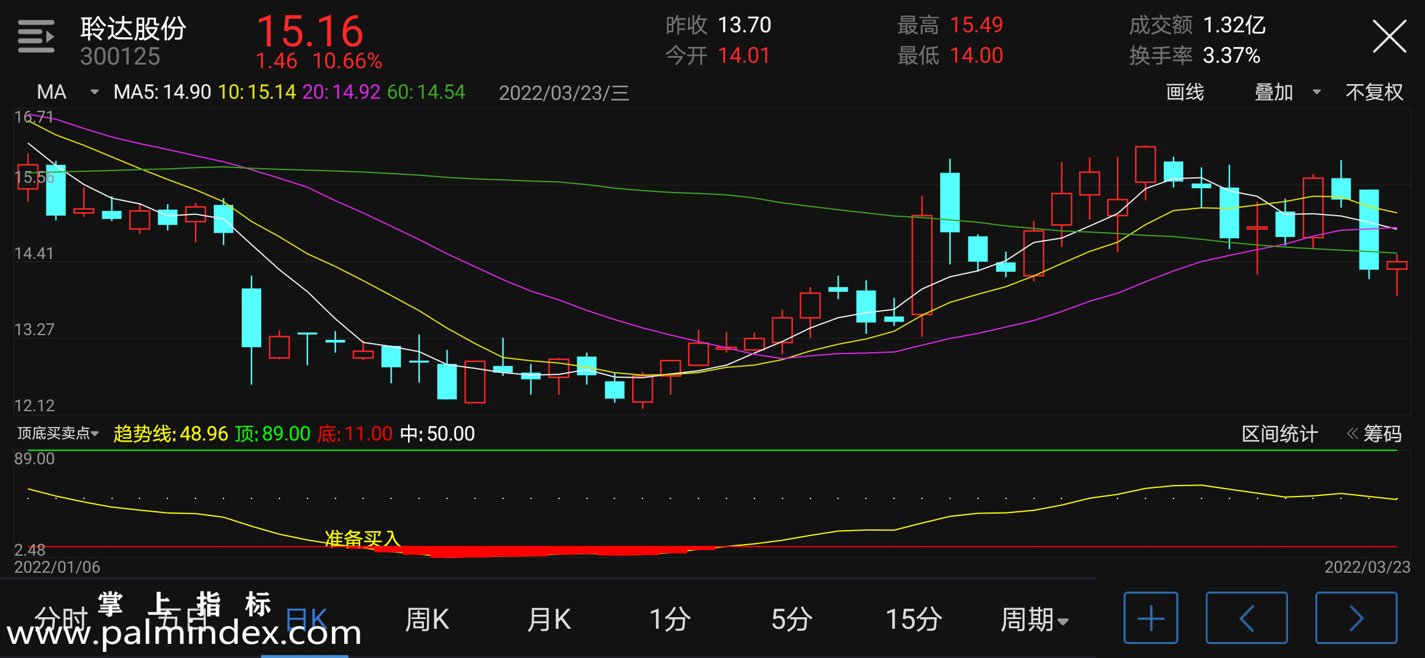Click the 中: 50.00 label
This screenshot has width=1425, height=658.
tap(437, 434)
